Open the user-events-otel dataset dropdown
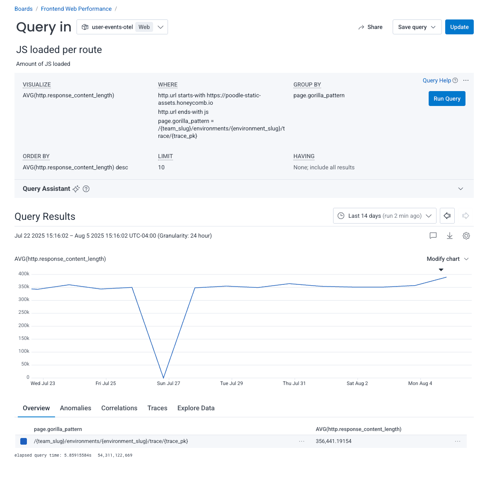Screen dimensions: 487x479 pyautogui.click(x=122, y=27)
